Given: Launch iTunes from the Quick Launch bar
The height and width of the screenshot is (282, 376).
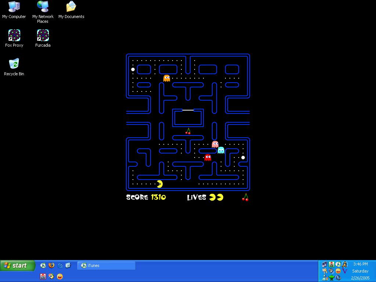Looking at the screenshot, I should (x=43, y=265).
